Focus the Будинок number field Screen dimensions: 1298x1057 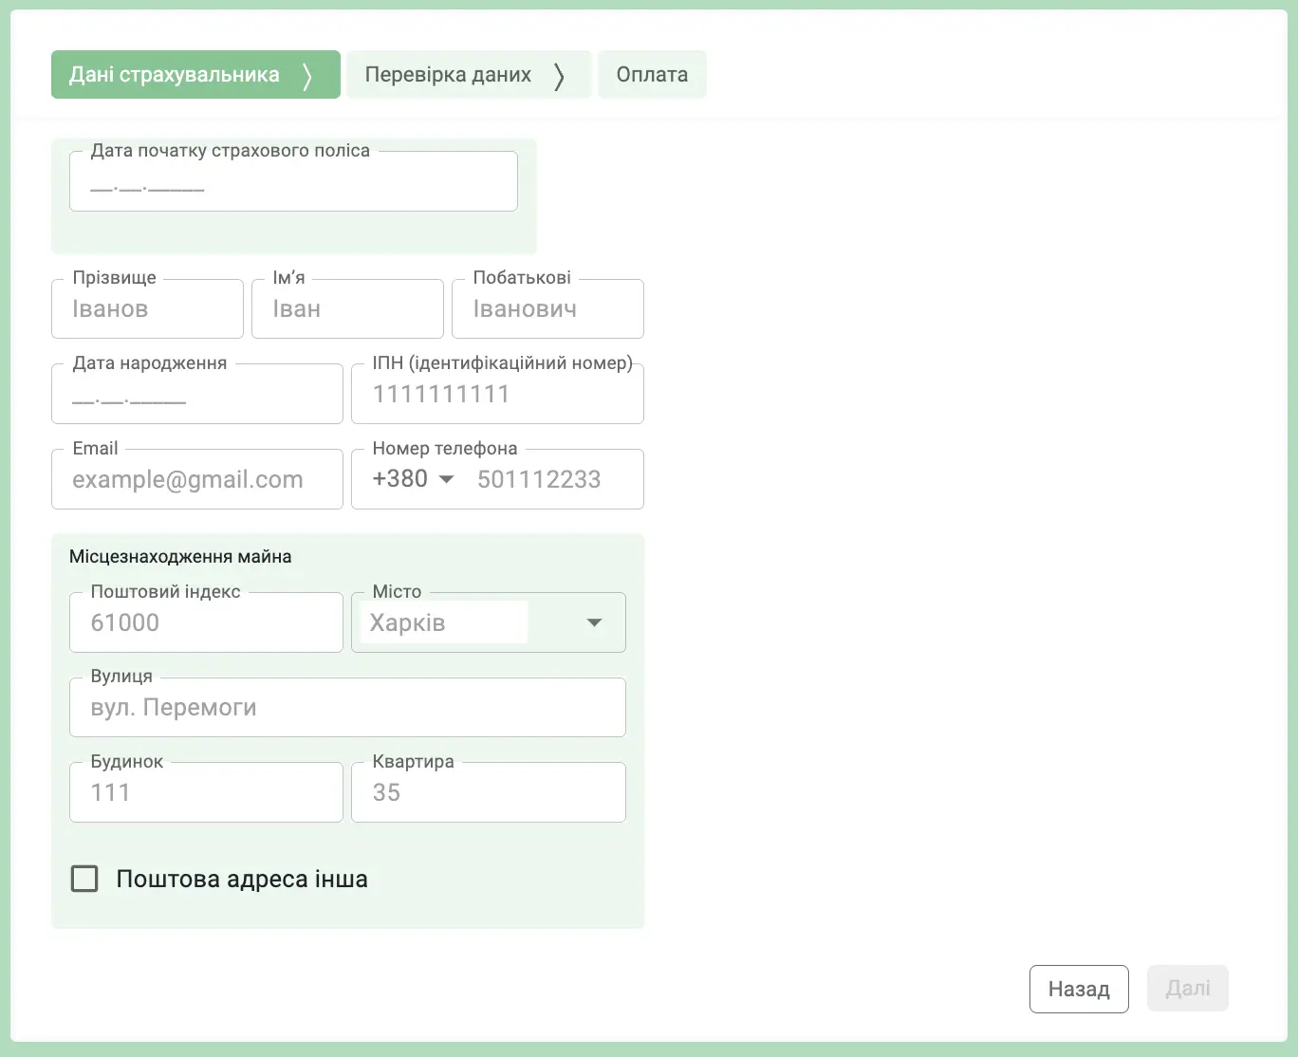tap(206, 793)
